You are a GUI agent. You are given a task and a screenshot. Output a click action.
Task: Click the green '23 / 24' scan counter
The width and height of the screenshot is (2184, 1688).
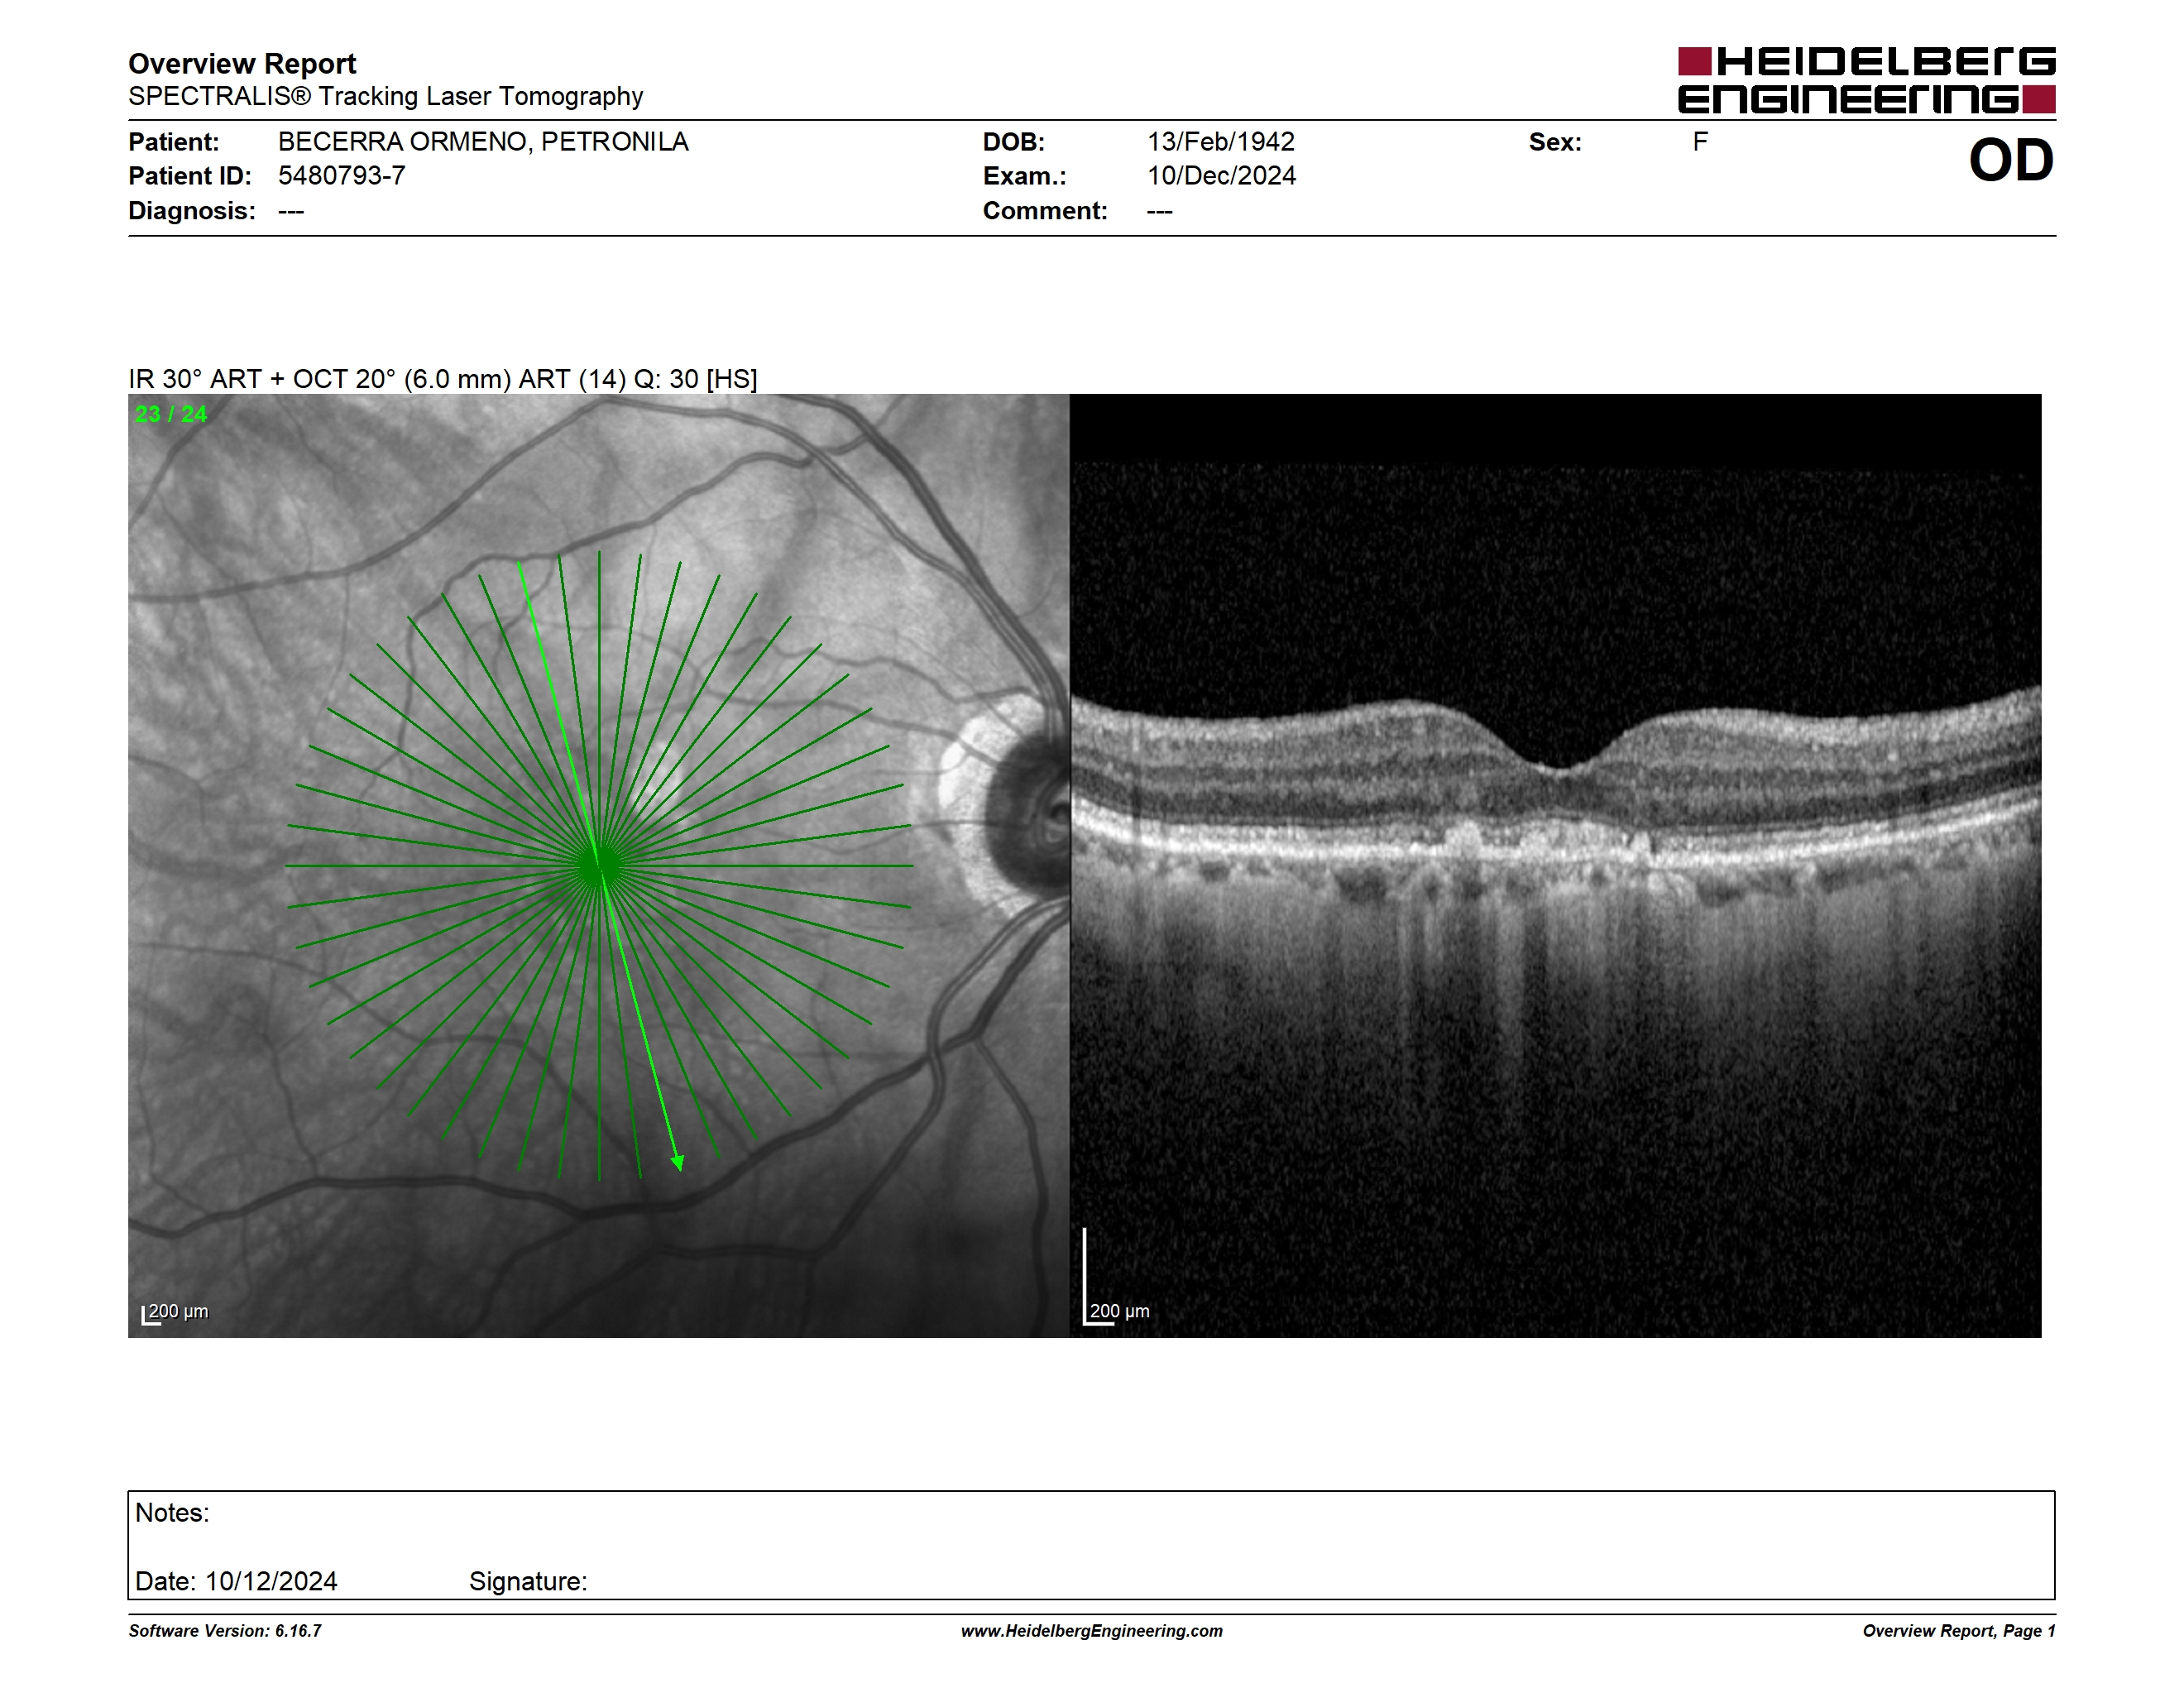[x=171, y=414]
